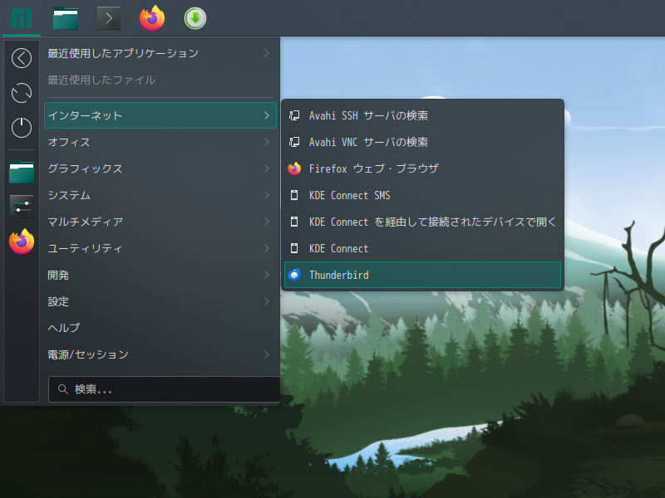665x498 pixels.
Task: Open the 開発 category
Action: (160, 275)
